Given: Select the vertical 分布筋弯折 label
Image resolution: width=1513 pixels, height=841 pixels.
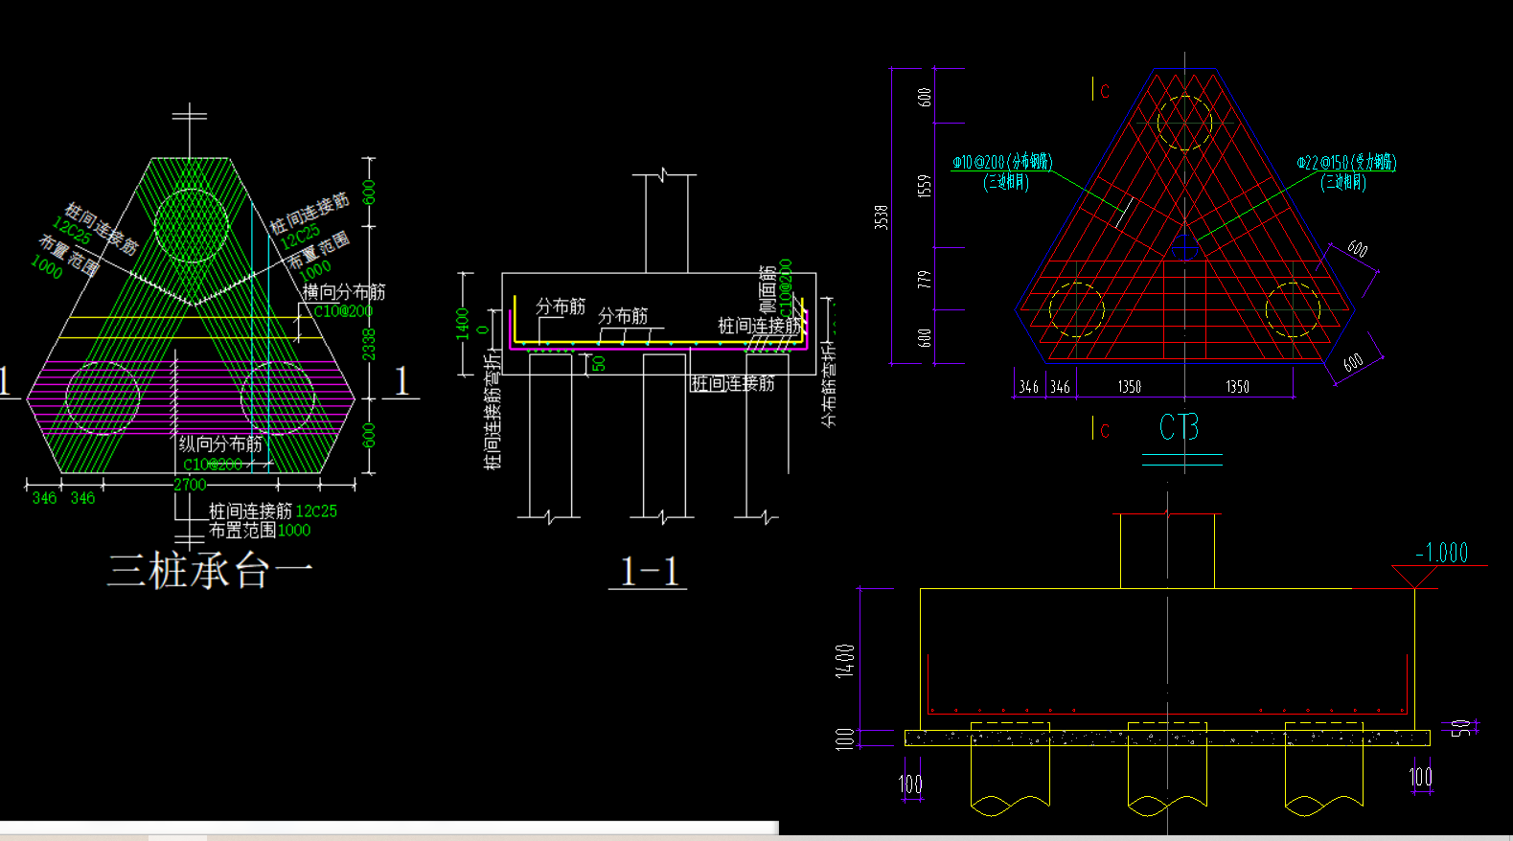Looking at the screenshot, I should coord(829,385).
